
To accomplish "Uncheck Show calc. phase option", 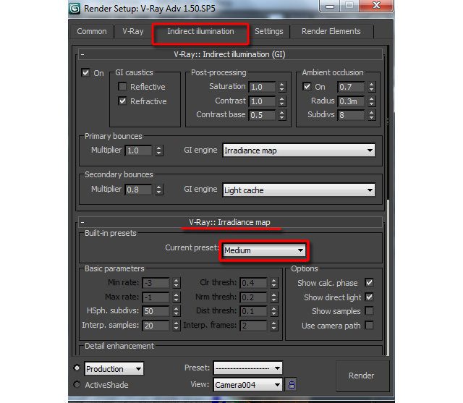I will [x=369, y=283].
